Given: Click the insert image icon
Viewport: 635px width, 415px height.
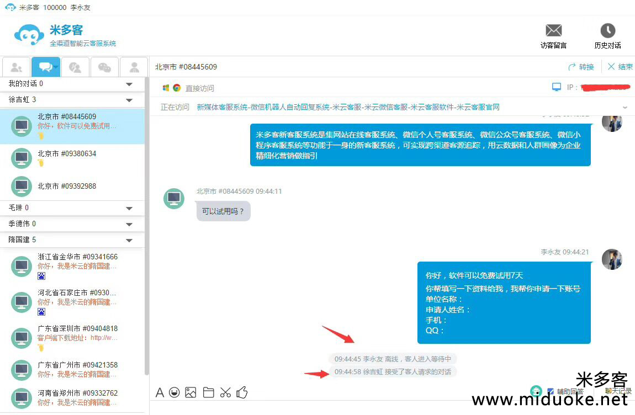Looking at the screenshot, I should [x=190, y=392].
